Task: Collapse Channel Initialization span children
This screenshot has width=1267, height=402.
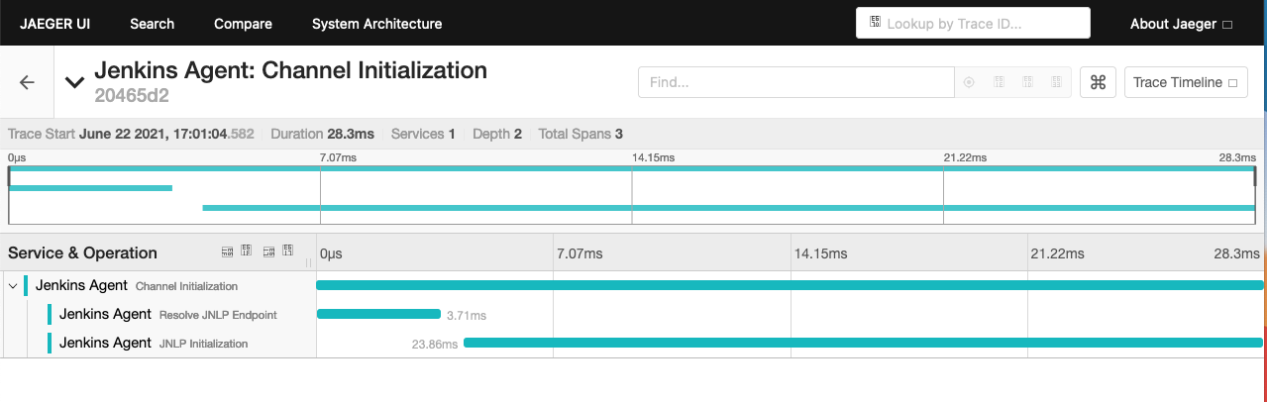Action: point(13,286)
